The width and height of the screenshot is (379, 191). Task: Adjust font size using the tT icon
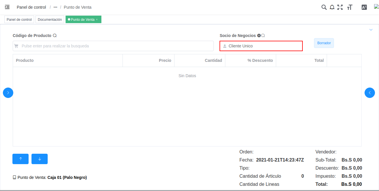click(x=350, y=7)
